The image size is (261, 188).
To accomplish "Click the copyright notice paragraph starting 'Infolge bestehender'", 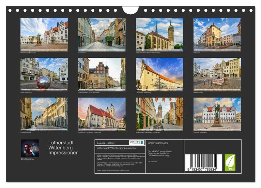I will (121, 157).
